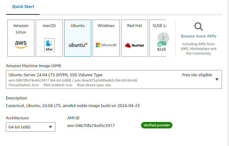Click the Red Hat logo
The width and height of the screenshot is (229, 146).
(x=135, y=45)
